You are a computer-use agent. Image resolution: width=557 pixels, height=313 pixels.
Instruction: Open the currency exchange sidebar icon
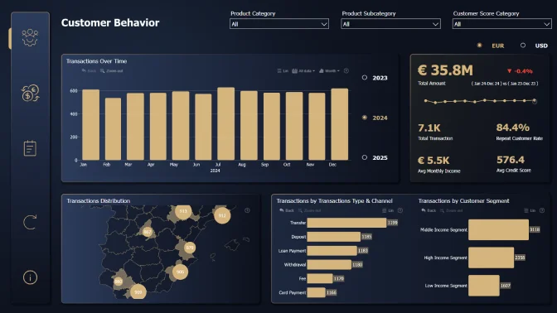coord(30,93)
